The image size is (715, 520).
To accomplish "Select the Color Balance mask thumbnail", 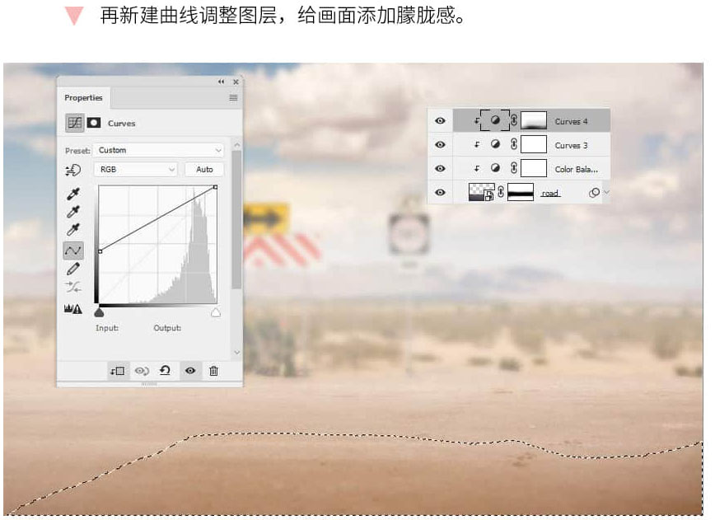I will 534,168.
